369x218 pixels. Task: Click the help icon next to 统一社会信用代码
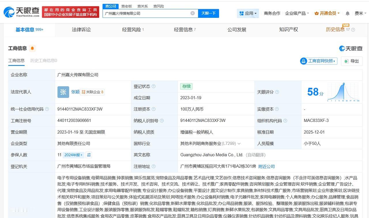(47, 109)
